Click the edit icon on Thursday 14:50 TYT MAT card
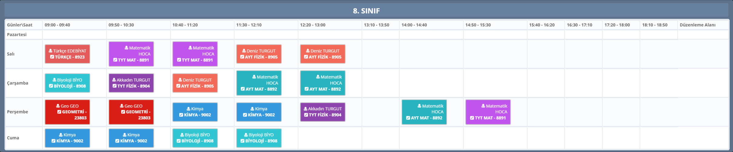The image size is (733, 152). 472,118
